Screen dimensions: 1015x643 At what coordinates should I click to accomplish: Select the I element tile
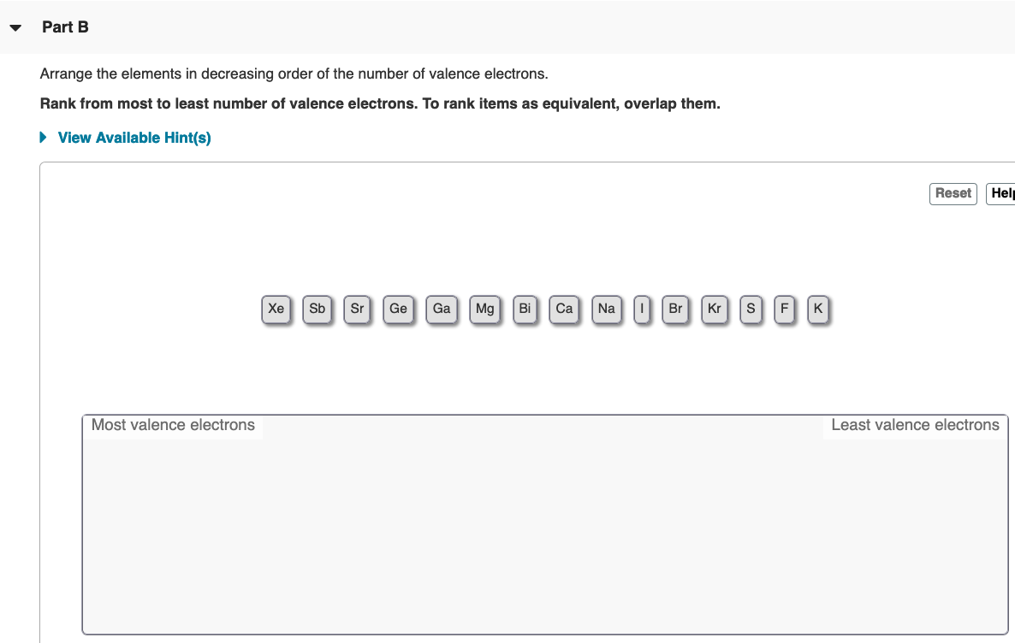pos(642,309)
